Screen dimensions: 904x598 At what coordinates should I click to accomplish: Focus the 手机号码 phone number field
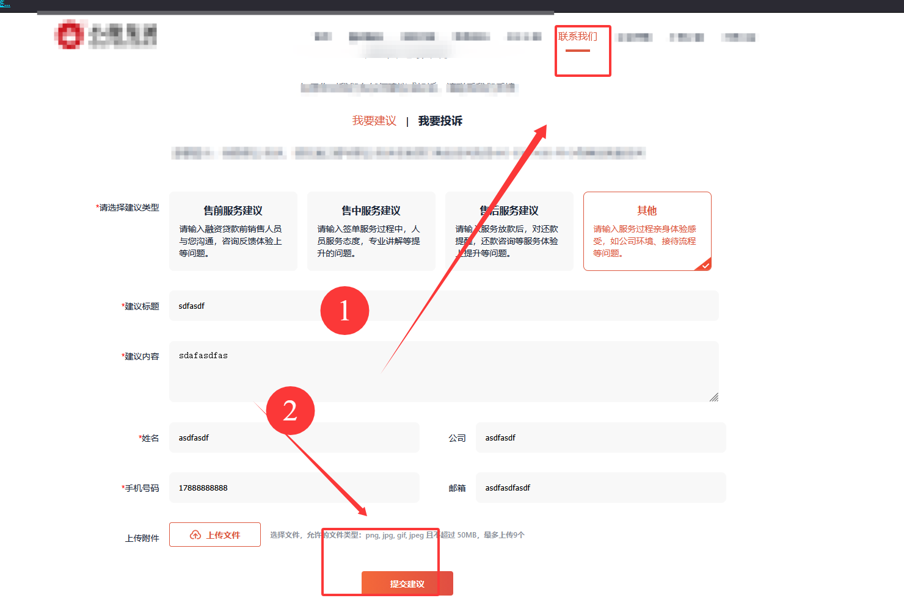pyautogui.click(x=294, y=488)
